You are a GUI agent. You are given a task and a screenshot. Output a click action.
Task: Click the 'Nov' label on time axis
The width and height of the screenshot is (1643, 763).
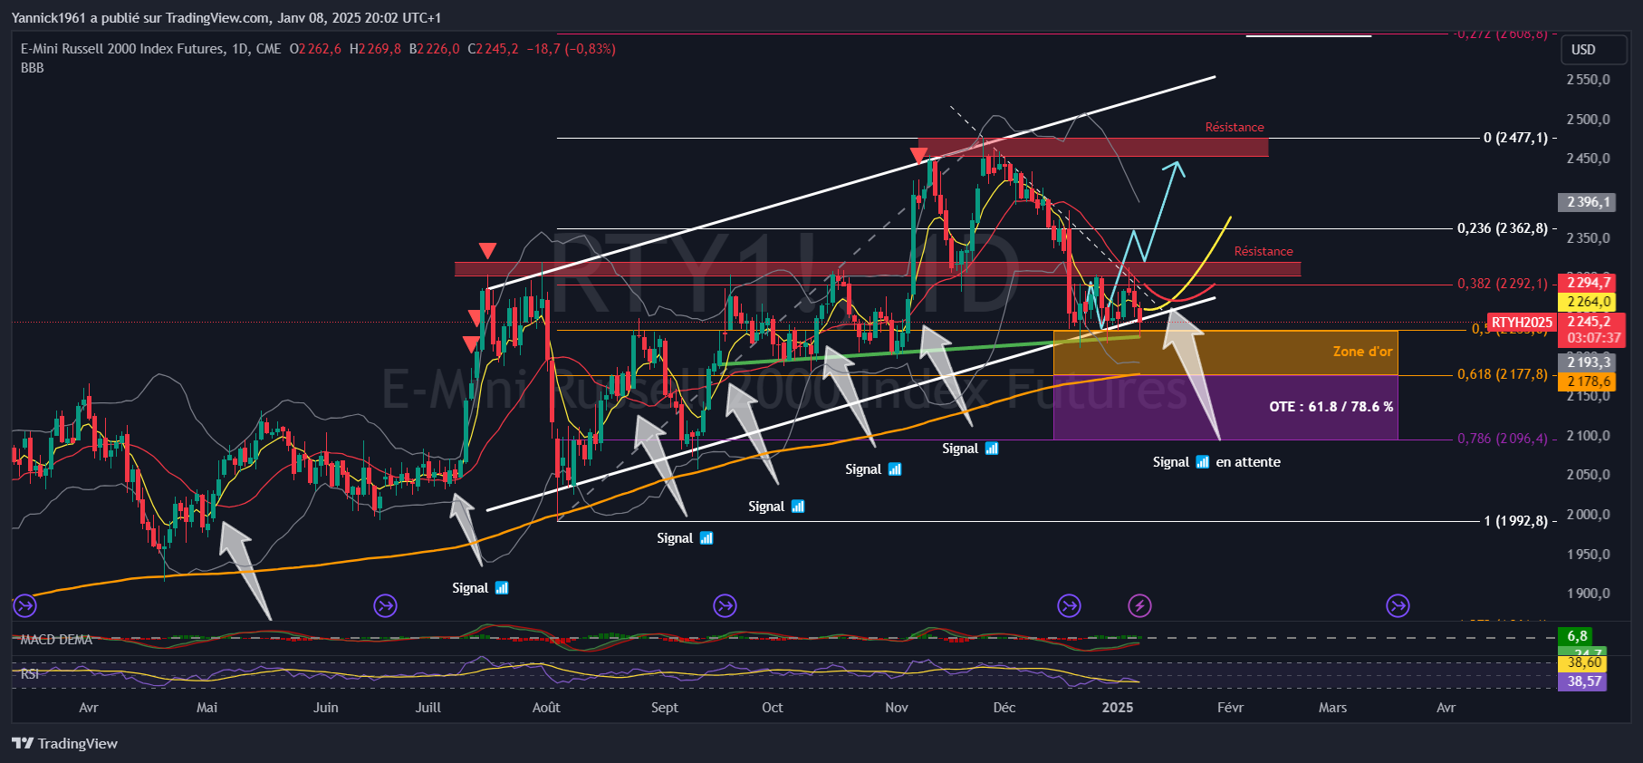897,708
